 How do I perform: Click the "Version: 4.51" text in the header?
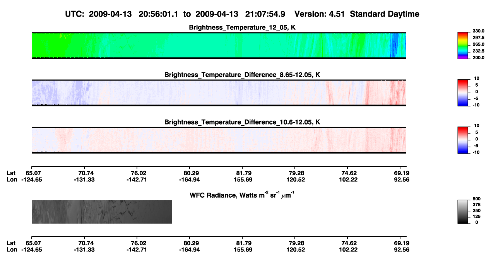click(320, 14)
